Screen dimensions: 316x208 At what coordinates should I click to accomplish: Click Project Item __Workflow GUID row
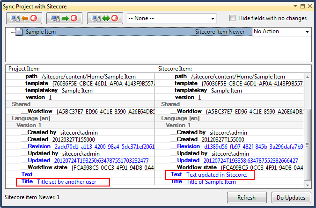click(x=80, y=111)
